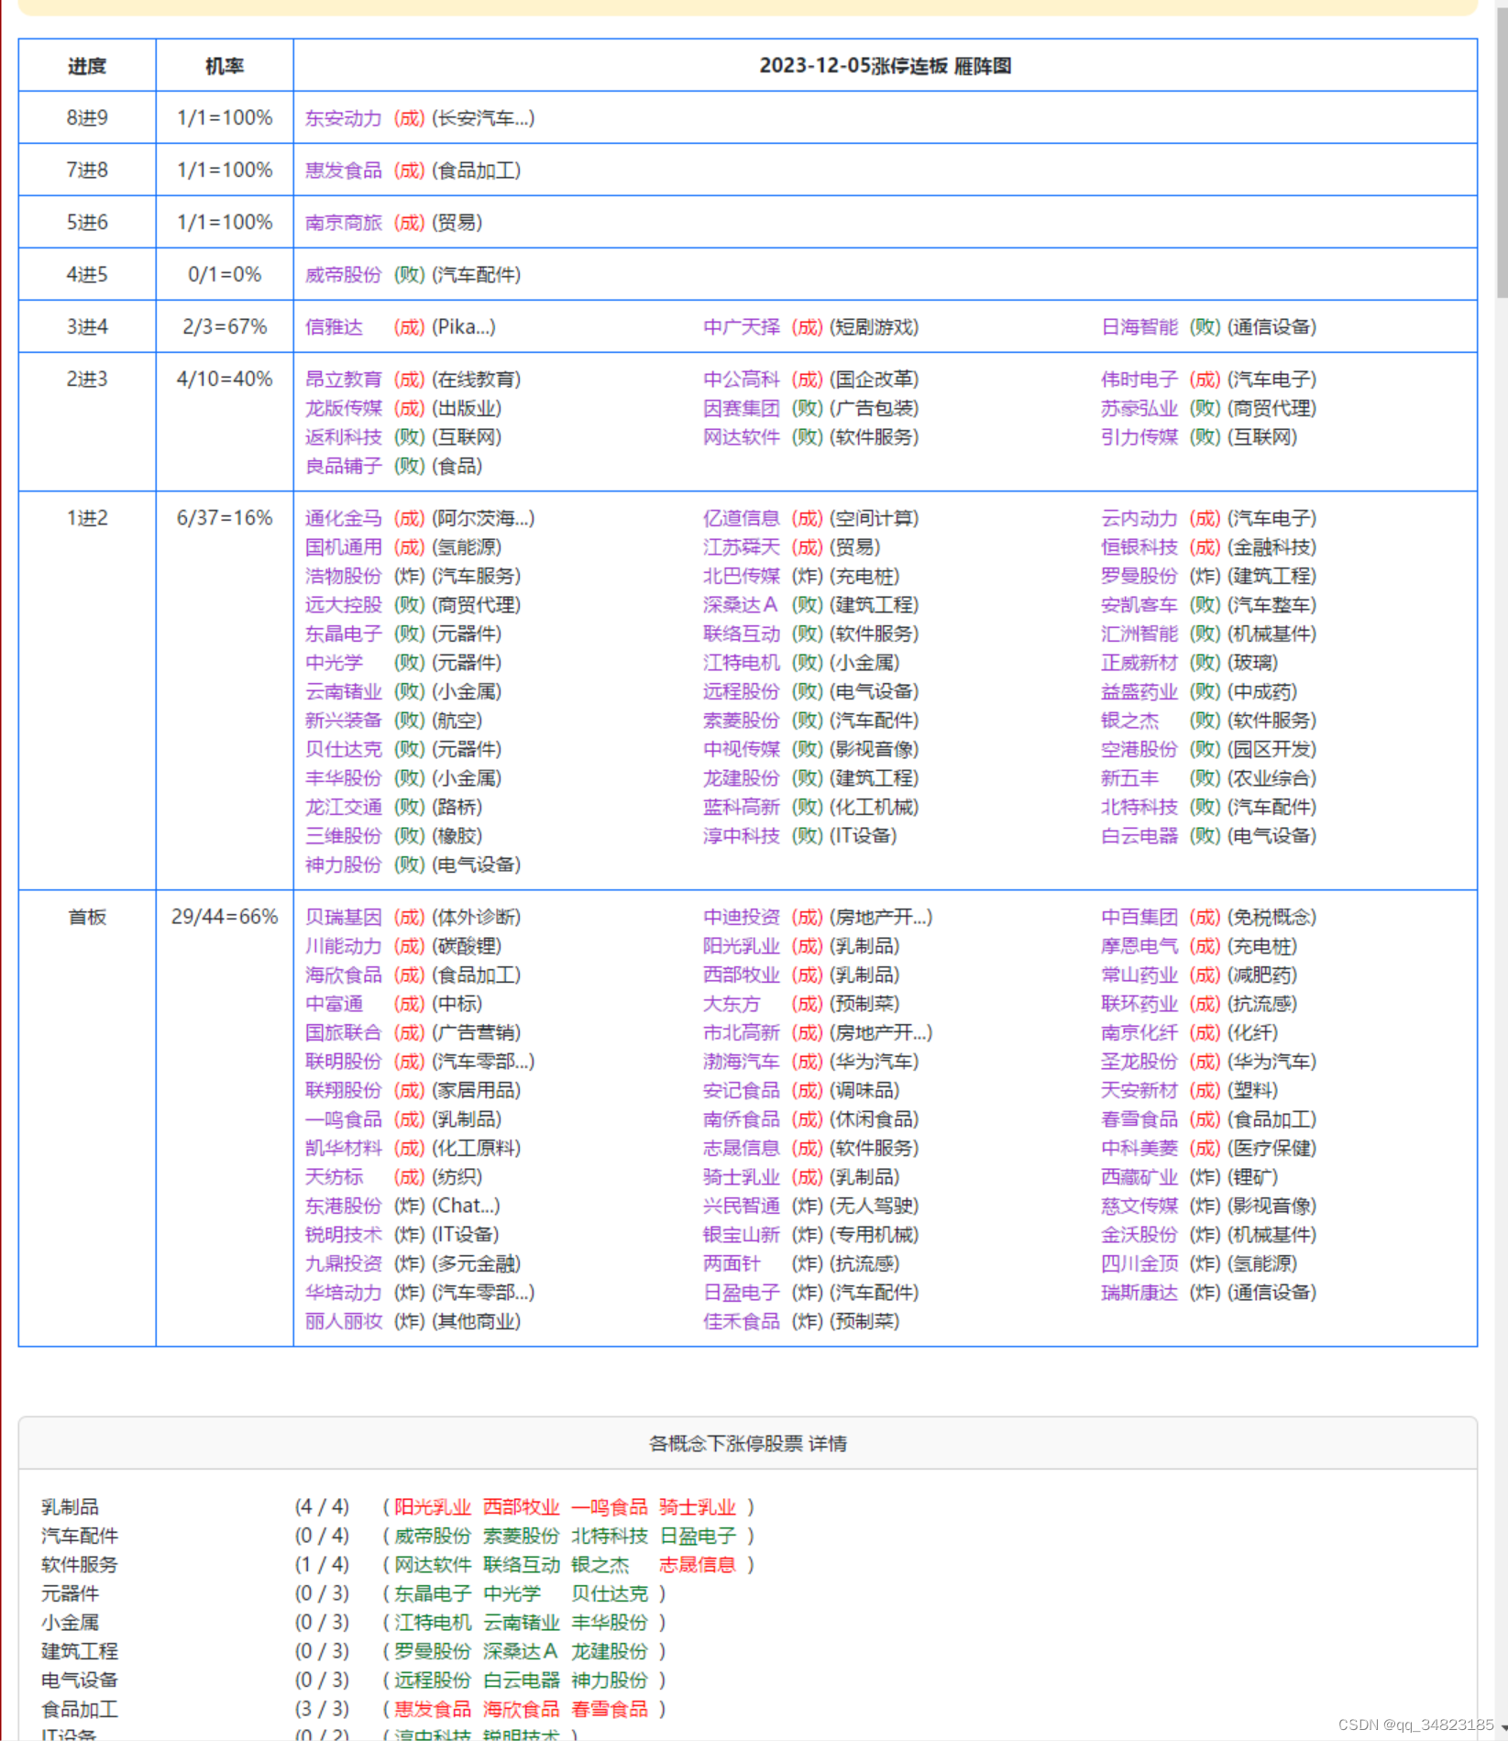This screenshot has width=1508, height=1741.
Task: Open the 昂立教育 stock link
Action: point(343,380)
